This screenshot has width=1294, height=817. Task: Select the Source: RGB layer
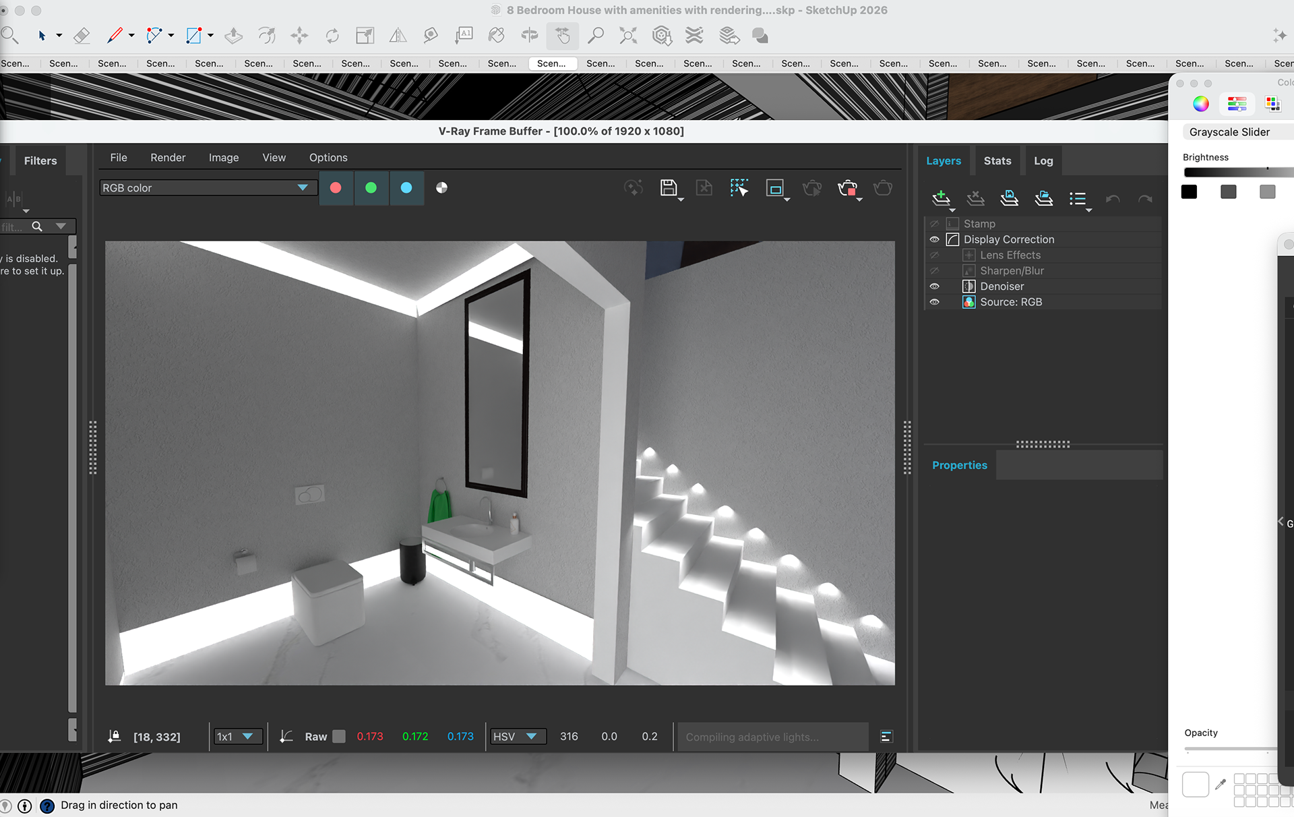[1010, 302]
